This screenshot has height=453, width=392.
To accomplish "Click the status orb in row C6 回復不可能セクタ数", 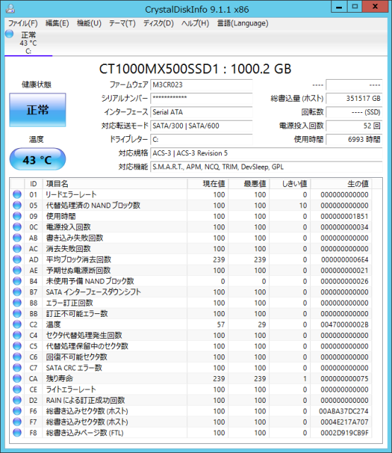I will 17,357.
